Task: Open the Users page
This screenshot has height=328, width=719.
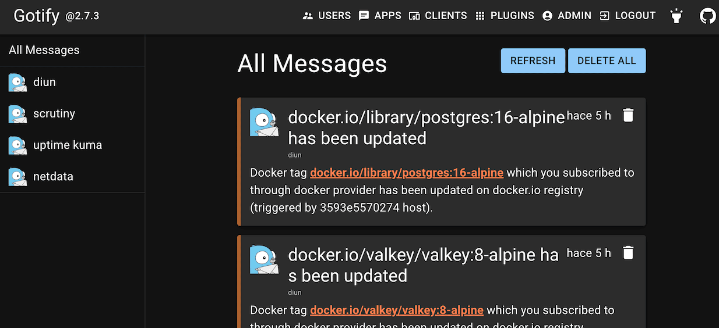Action: [x=327, y=16]
